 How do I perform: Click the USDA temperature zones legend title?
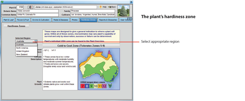[93, 82]
